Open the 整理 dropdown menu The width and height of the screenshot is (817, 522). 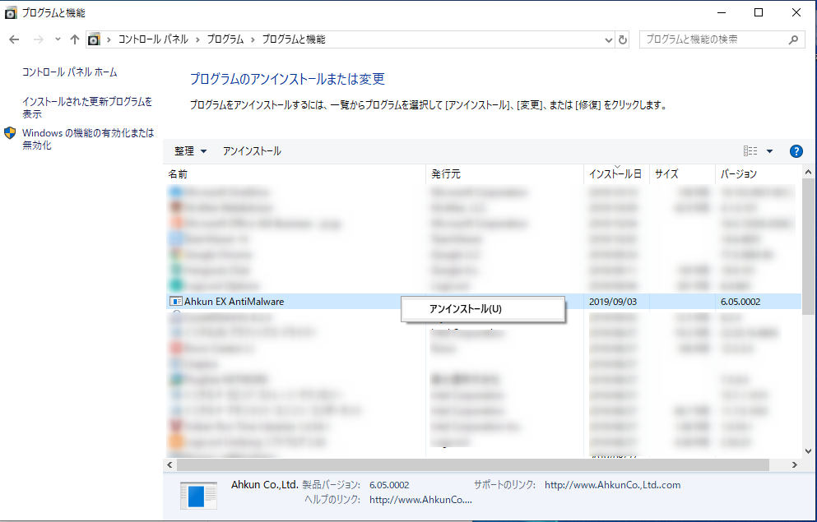(x=191, y=151)
